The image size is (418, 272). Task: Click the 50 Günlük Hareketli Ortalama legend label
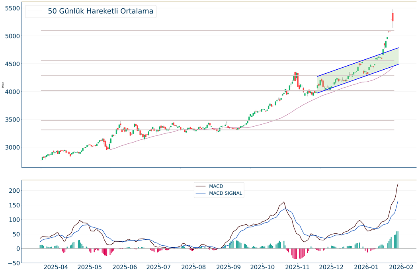point(100,11)
